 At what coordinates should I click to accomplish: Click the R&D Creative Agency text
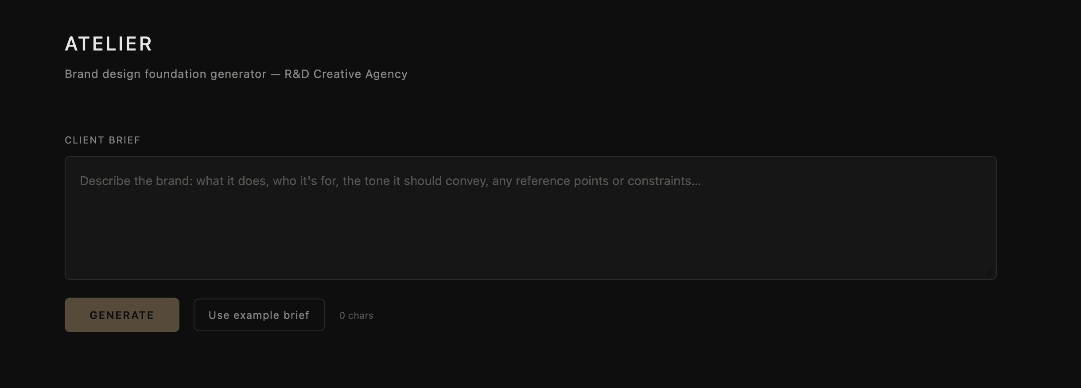point(346,74)
